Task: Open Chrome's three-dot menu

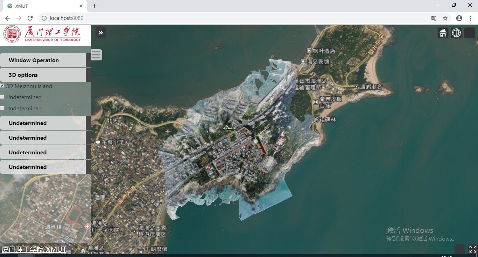Action: point(470,18)
